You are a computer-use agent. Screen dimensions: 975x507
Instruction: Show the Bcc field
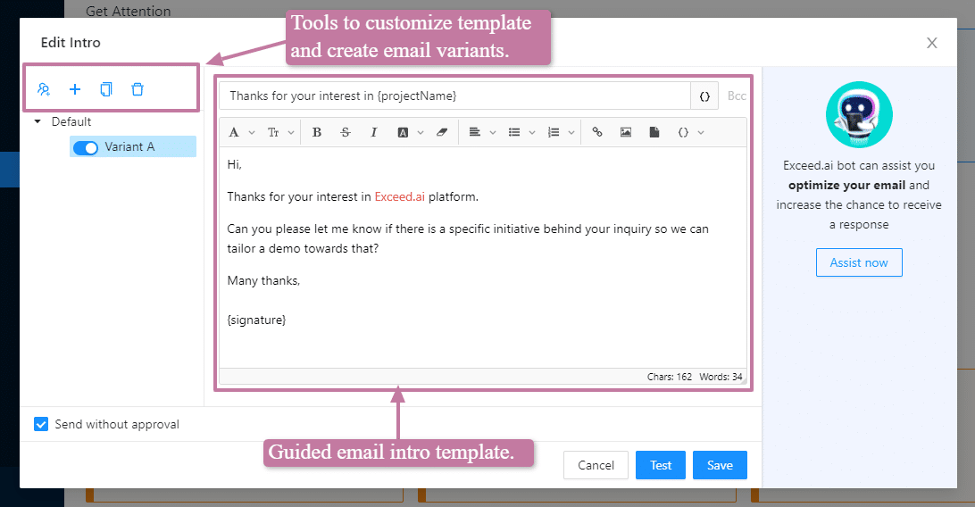point(737,96)
